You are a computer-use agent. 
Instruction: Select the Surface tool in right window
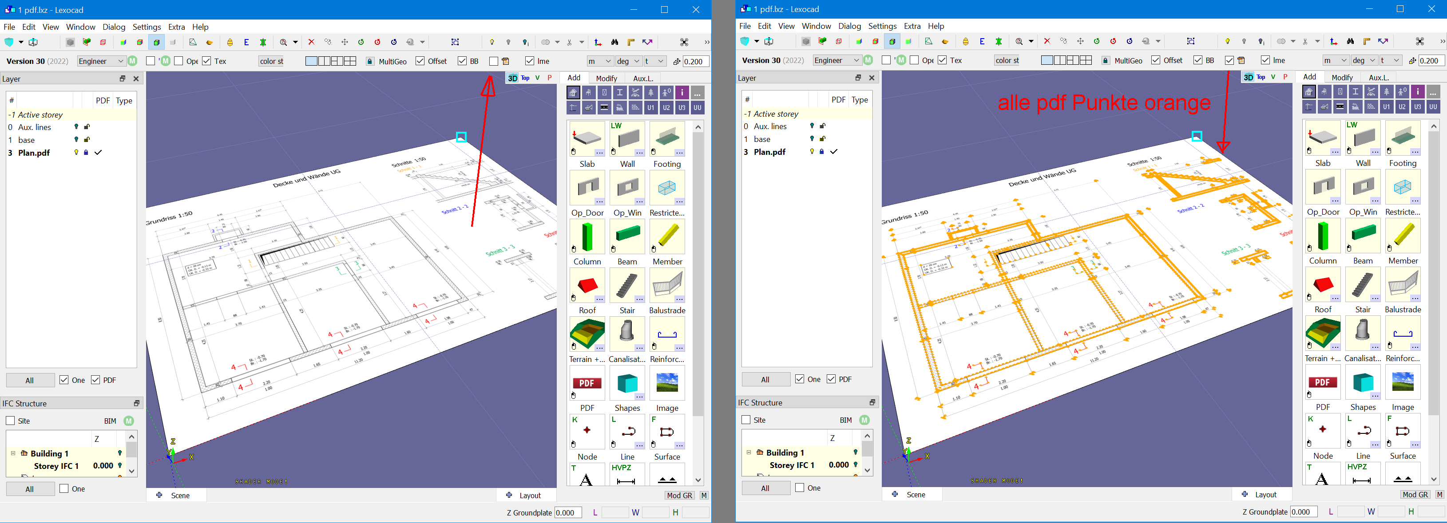click(x=1403, y=431)
